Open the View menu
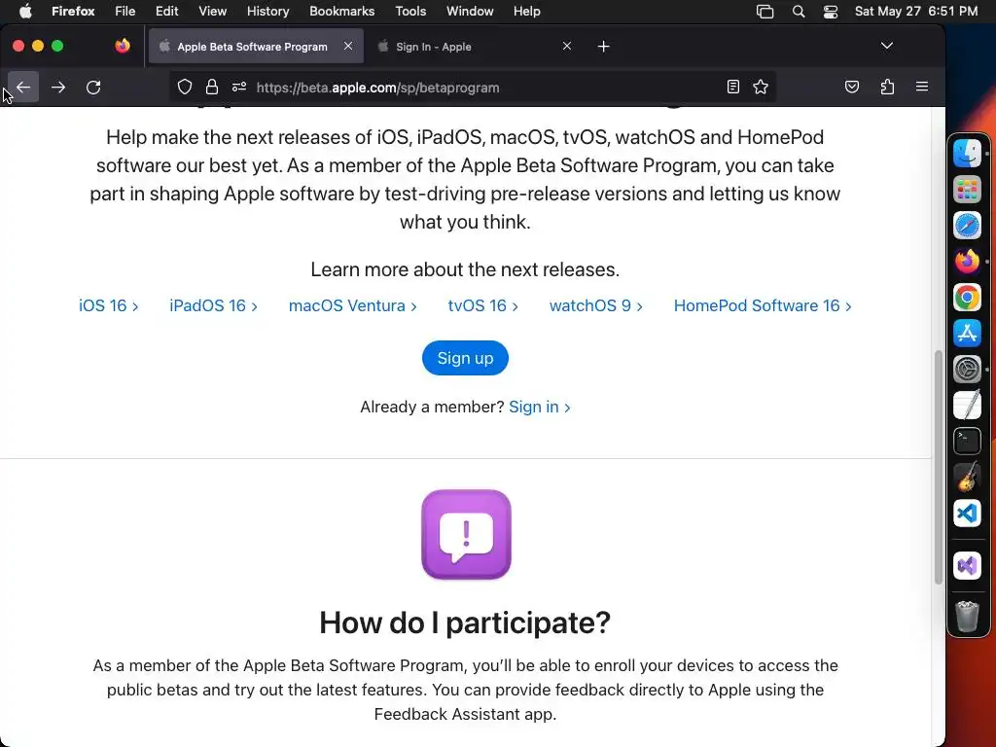The width and height of the screenshot is (996, 747). tap(212, 11)
